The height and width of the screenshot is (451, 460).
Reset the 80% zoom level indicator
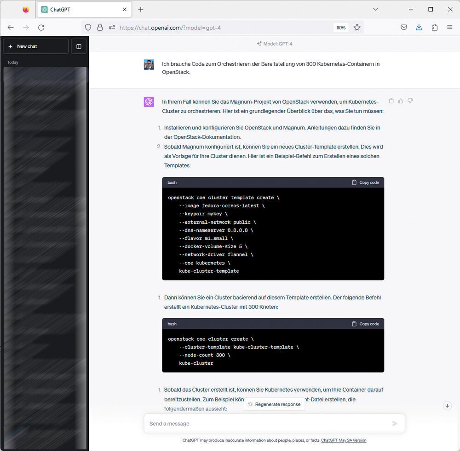(341, 28)
